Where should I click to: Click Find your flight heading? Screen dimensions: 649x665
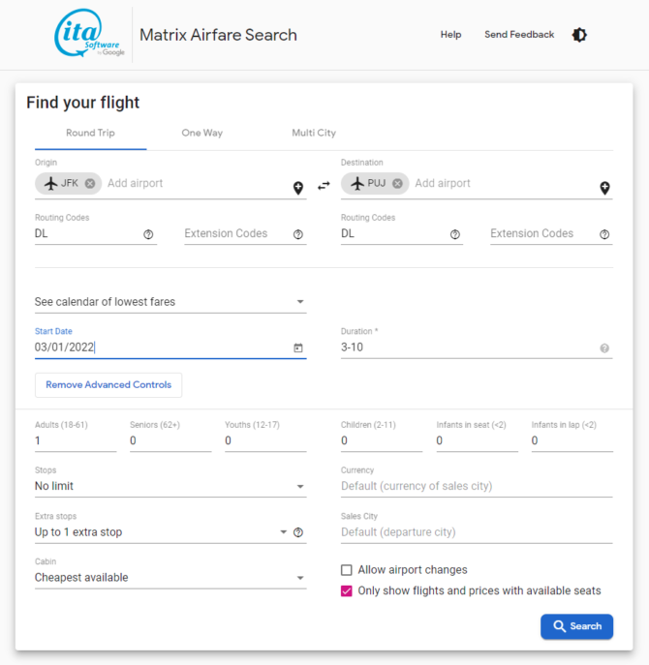click(x=82, y=103)
